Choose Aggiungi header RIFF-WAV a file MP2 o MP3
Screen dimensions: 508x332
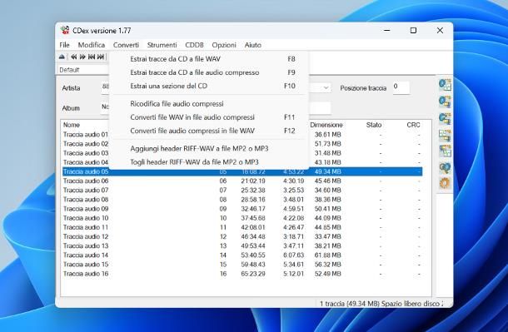pyautogui.click(x=209, y=149)
